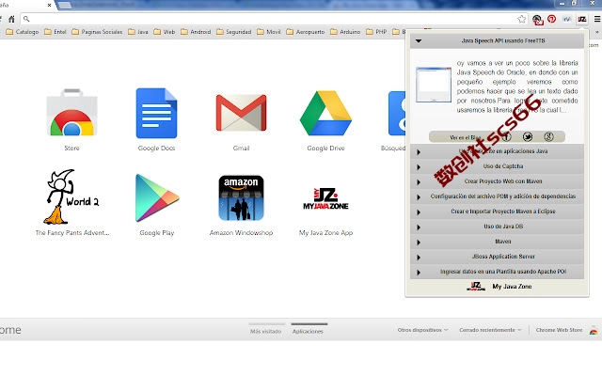Click the post summary text about Java Speech
The width and height of the screenshot is (602, 376).
(x=517, y=86)
